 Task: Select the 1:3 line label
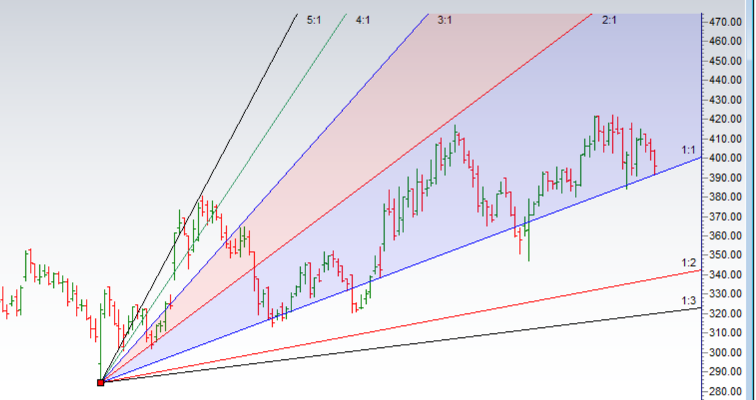tap(688, 301)
